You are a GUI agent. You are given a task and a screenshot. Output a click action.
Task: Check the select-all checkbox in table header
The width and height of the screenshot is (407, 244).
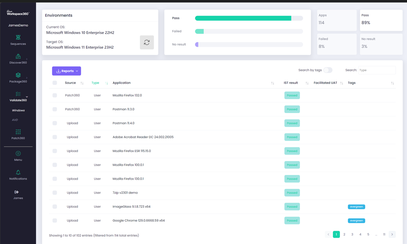[x=55, y=83]
